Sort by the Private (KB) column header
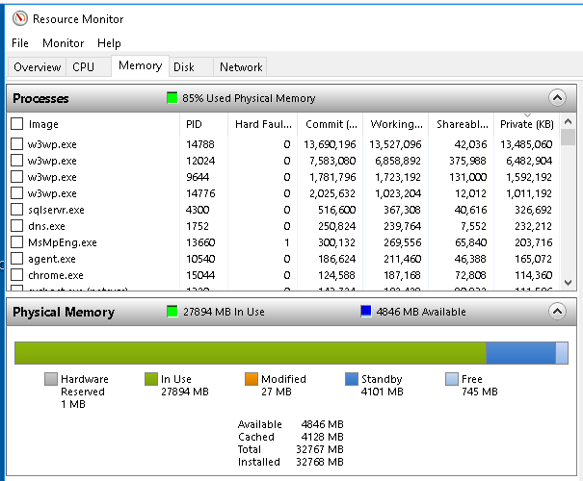 click(526, 124)
